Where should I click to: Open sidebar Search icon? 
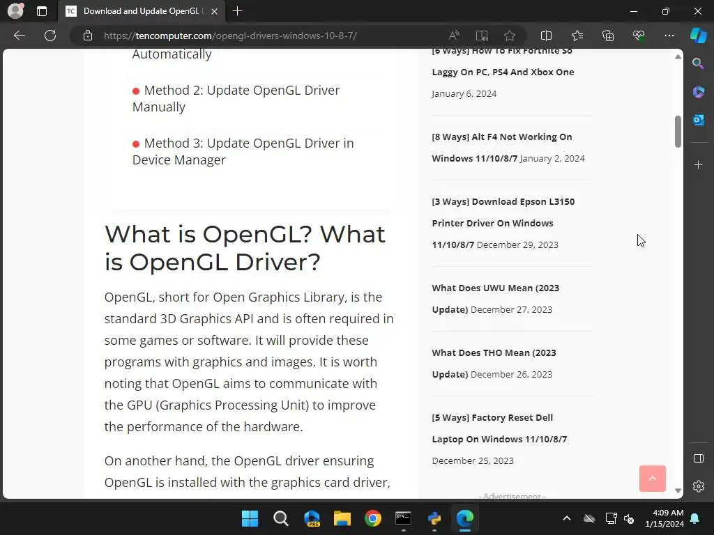point(698,63)
